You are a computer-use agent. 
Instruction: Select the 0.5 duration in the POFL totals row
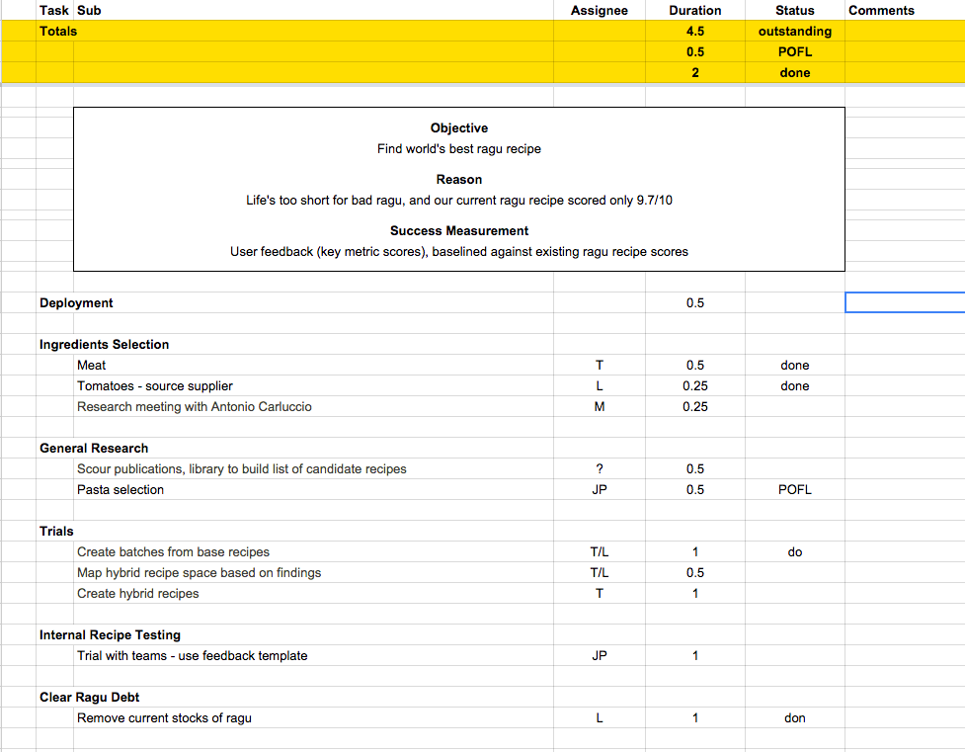pyautogui.click(x=694, y=51)
